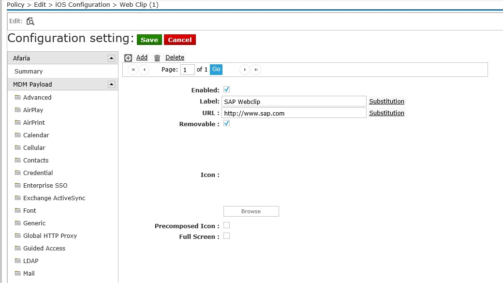Open the Calendar payload item
The width and height of the screenshot is (503, 294).
coord(36,135)
